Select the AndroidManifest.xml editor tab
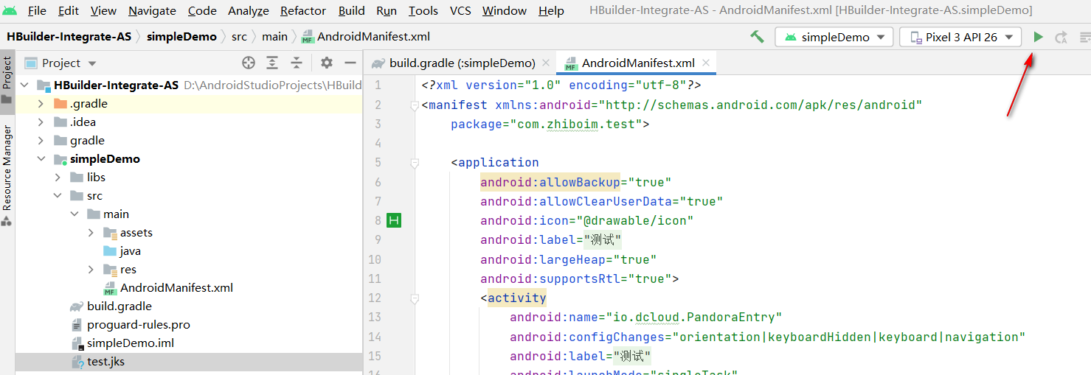 tap(637, 63)
